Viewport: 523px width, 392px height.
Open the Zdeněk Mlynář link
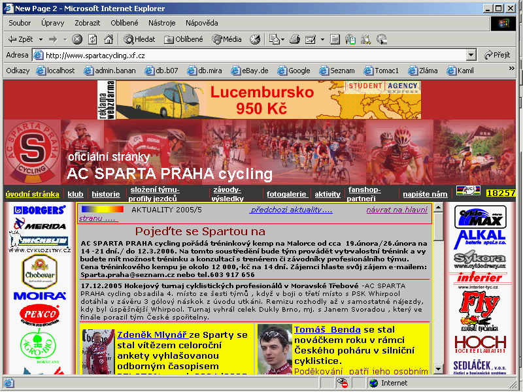[x=152, y=335]
